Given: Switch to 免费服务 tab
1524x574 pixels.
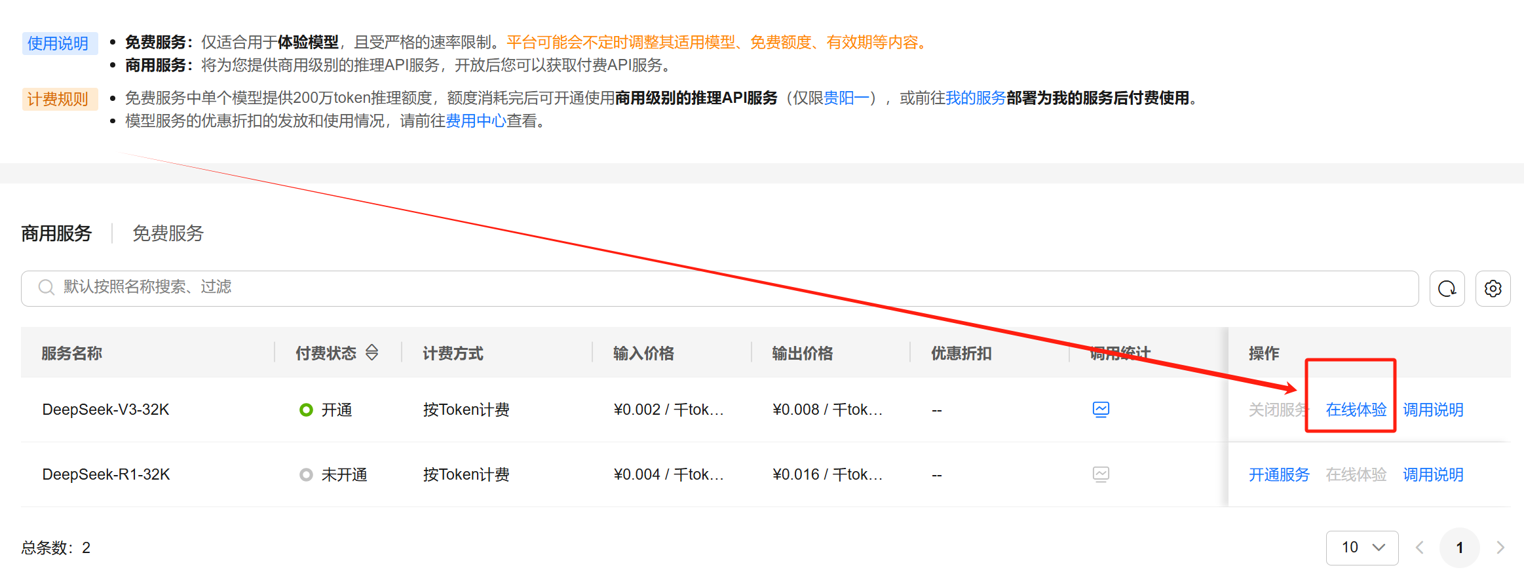Looking at the screenshot, I should 168,233.
